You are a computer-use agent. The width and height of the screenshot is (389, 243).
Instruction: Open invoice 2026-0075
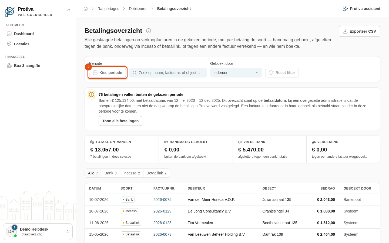point(162,200)
